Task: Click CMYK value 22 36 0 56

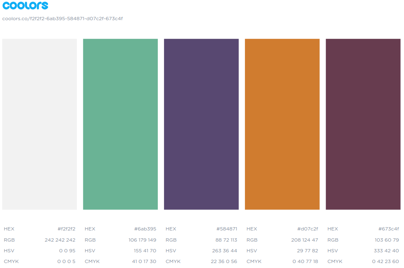Action: tap(224, 261)
